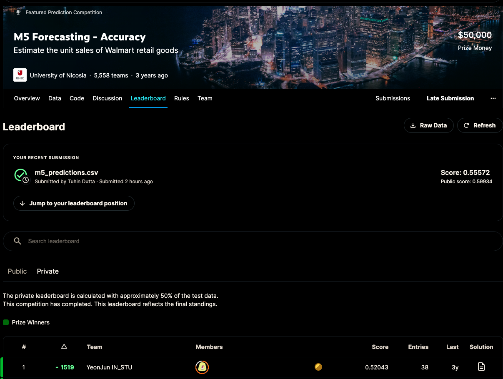Click the 38 entries value in row 1

[425, 367]
